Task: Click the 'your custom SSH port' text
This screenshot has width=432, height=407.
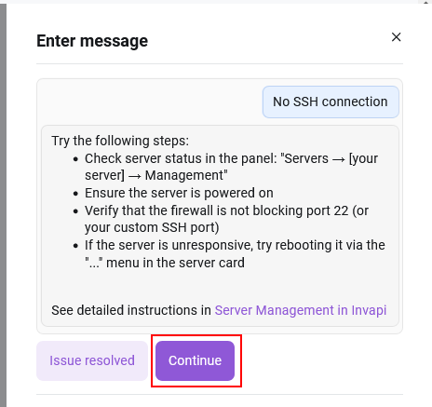Action: pos(151,227)
